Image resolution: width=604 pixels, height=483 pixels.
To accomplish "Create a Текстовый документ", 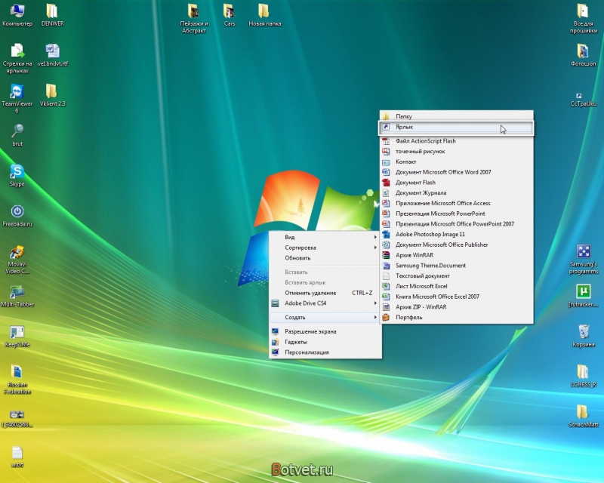I will pyautogui.click(x=457, y=276).
